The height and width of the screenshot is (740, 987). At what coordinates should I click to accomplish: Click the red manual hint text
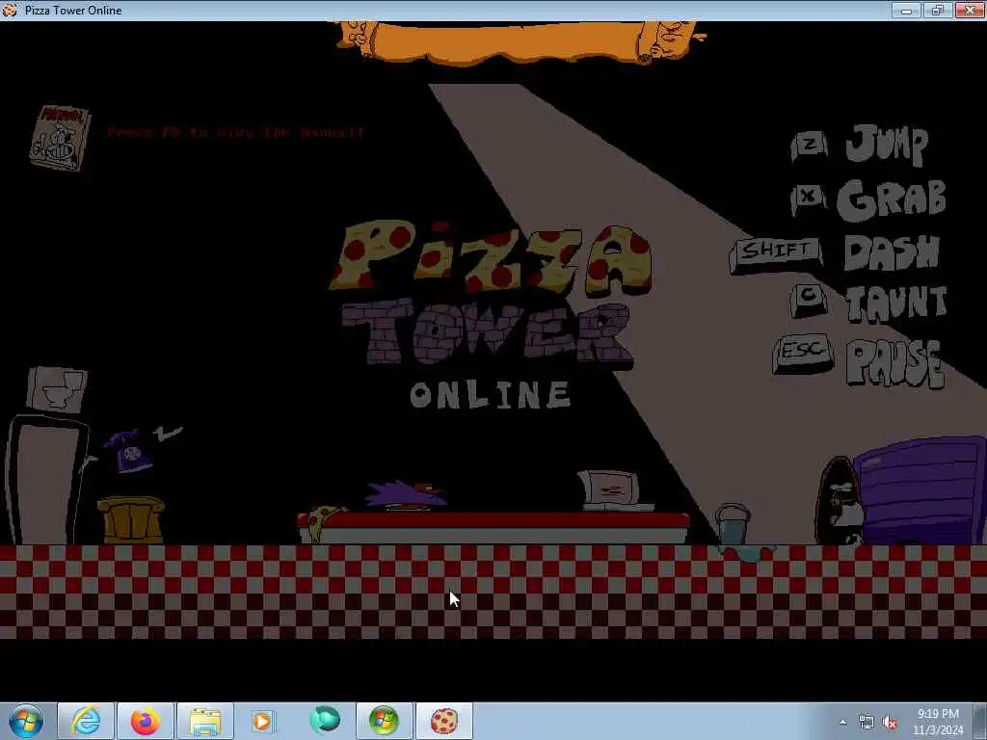(235, 132)
